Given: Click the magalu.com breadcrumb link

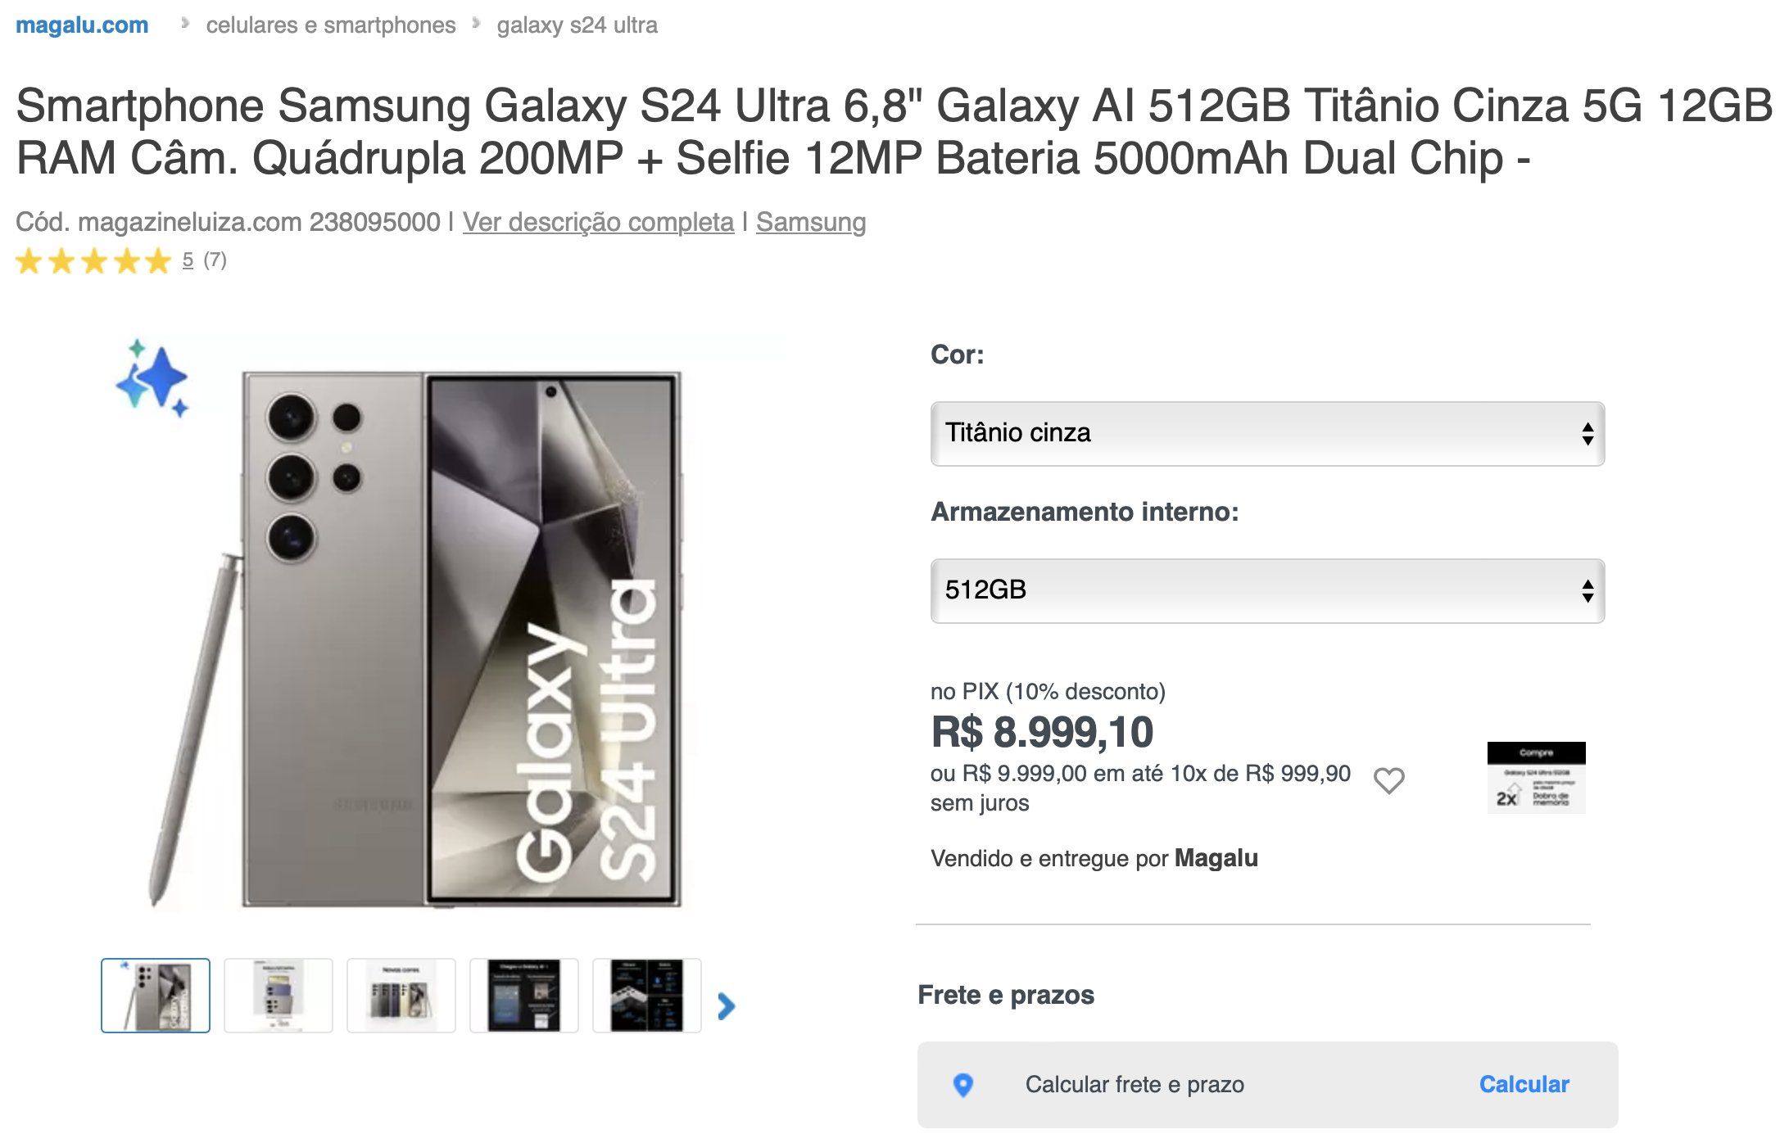Looking at the screenshot, I should coord(82,25).
